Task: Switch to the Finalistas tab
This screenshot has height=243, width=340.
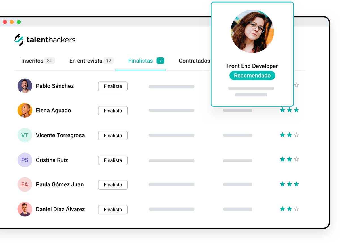Action: click(x=140, y=61)
